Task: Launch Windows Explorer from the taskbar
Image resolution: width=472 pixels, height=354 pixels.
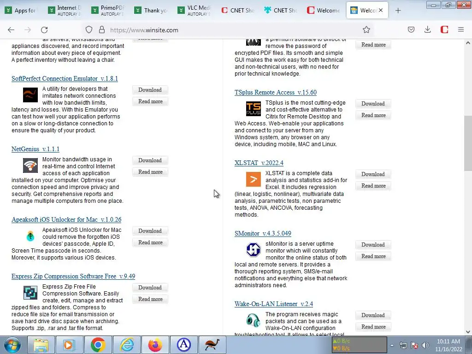Action: click(x=41, y=345)
